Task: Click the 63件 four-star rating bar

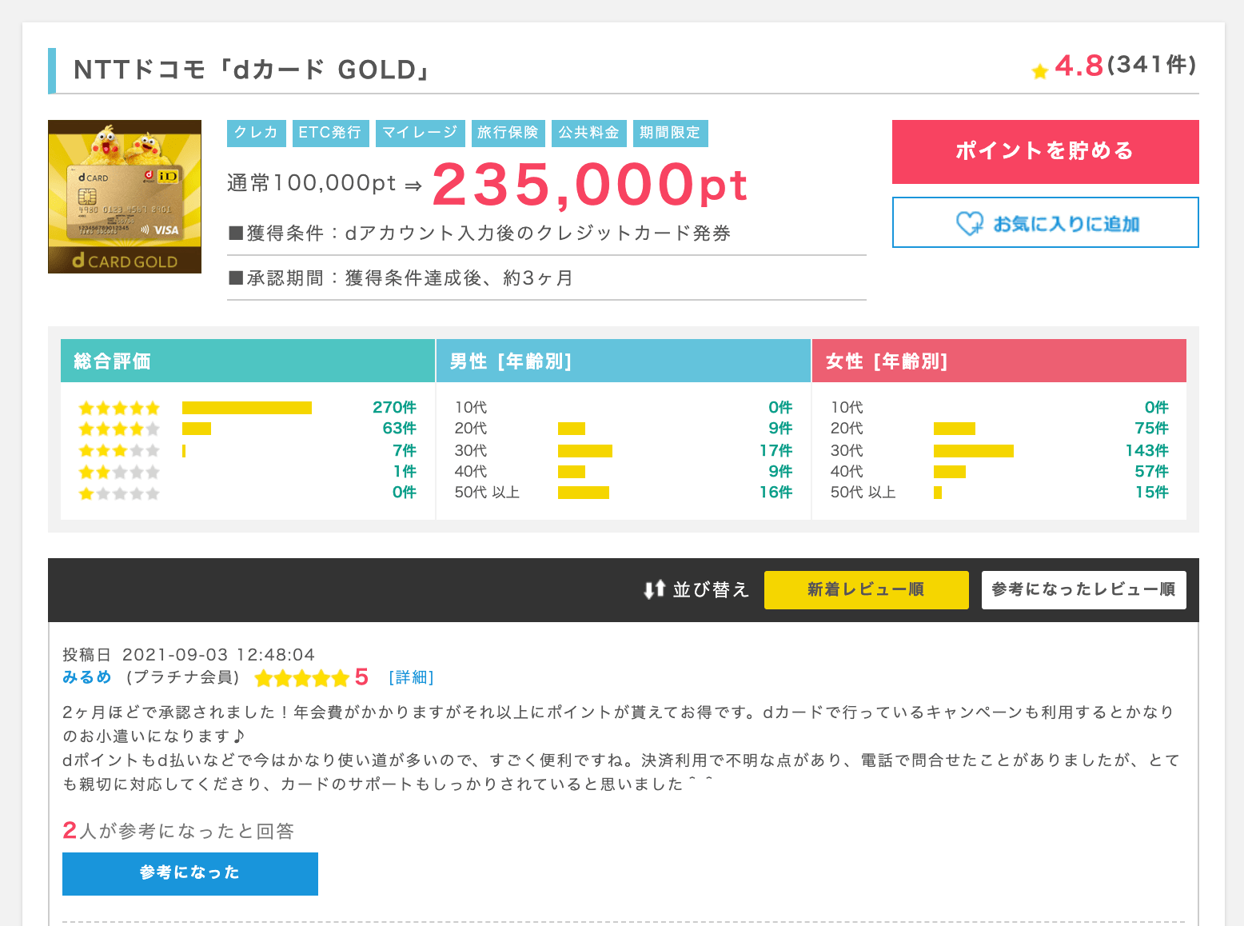Action: click(197, 429)
